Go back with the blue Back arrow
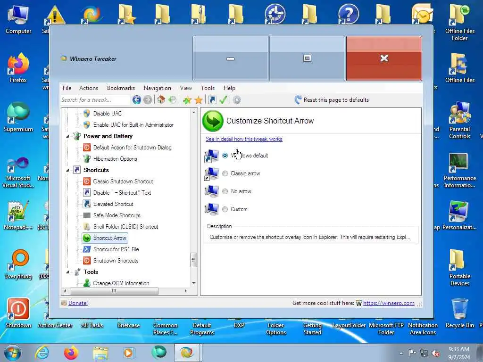This screenshot has width=483, height=362. pos(136,100)
